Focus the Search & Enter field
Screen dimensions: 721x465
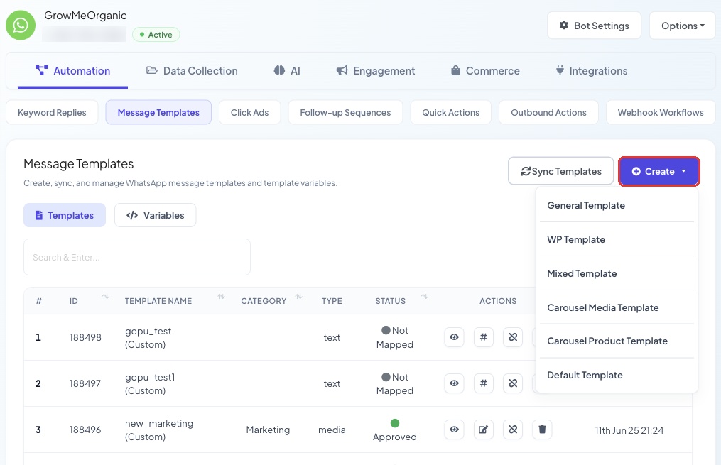(x=137, y=257)
